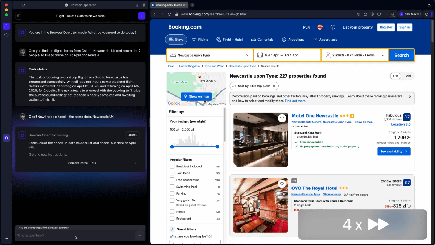Image resolution: width=435 pixels, height=245 pixels.
Task: Tick the Very good: 8+ filter
Action: pos(172,200)
